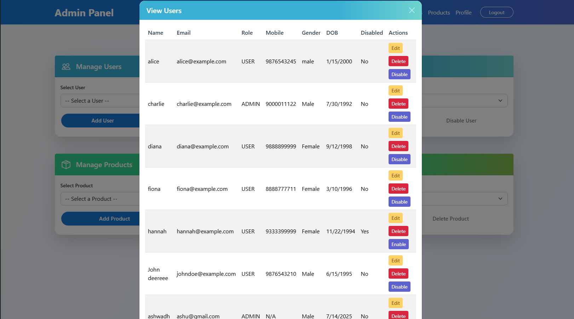Enable hannah's account
This screenshot has height=319, width=574.
tap(398, 244)
